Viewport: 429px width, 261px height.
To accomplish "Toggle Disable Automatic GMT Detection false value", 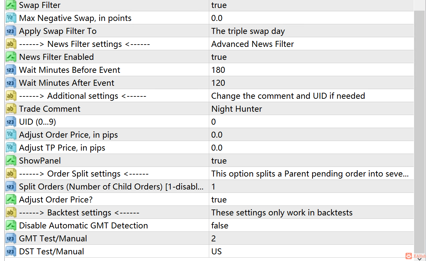I will click(311, 225).
